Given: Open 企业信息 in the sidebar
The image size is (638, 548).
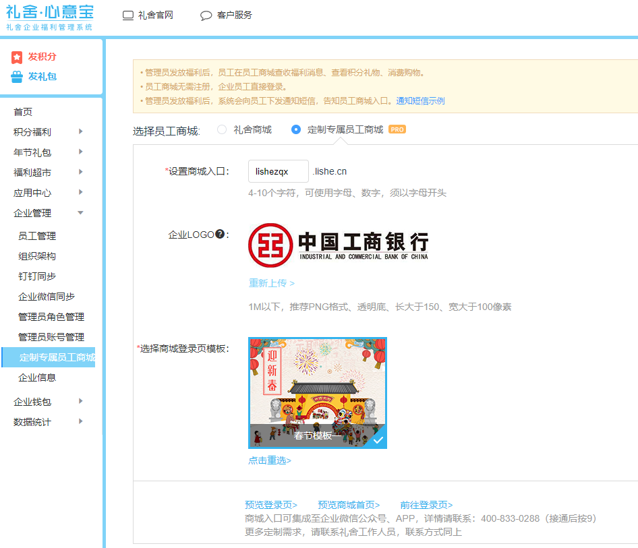Looking at the screenshot, I should (x=37, y=377).
